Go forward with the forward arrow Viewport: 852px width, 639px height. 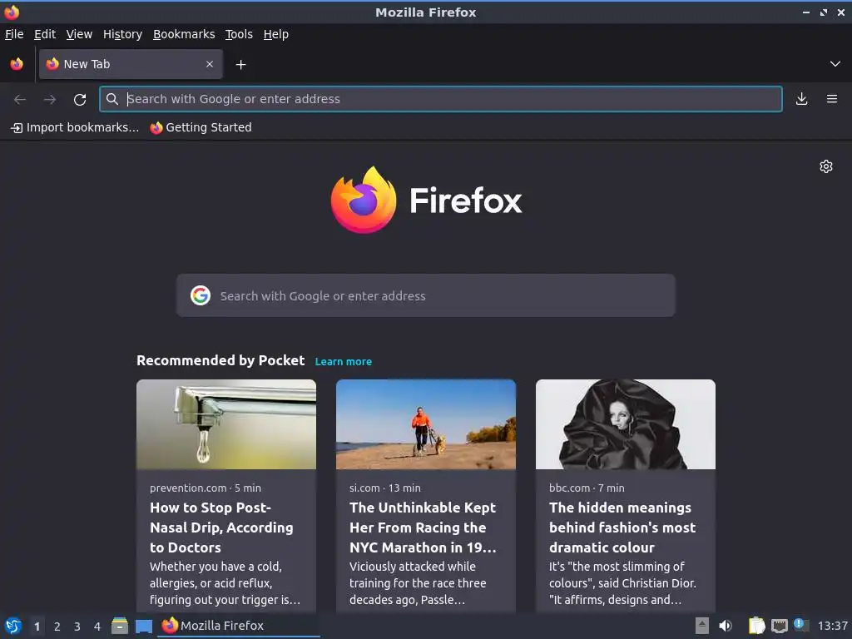coord(50,99)
